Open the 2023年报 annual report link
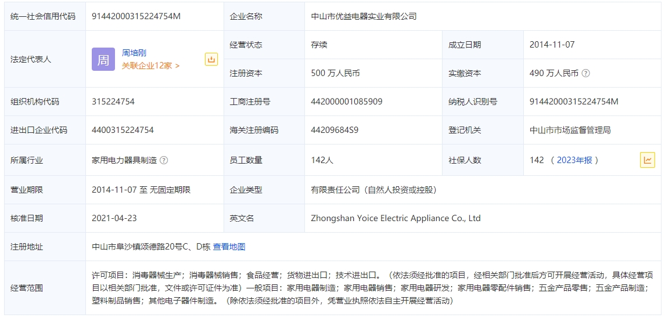The height and width of the screenshot is (318, 665). pos(574,160)
